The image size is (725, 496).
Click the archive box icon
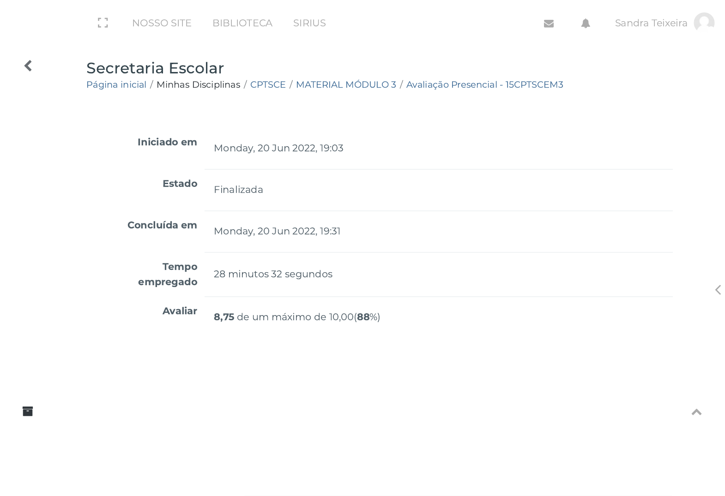point(28,411)
